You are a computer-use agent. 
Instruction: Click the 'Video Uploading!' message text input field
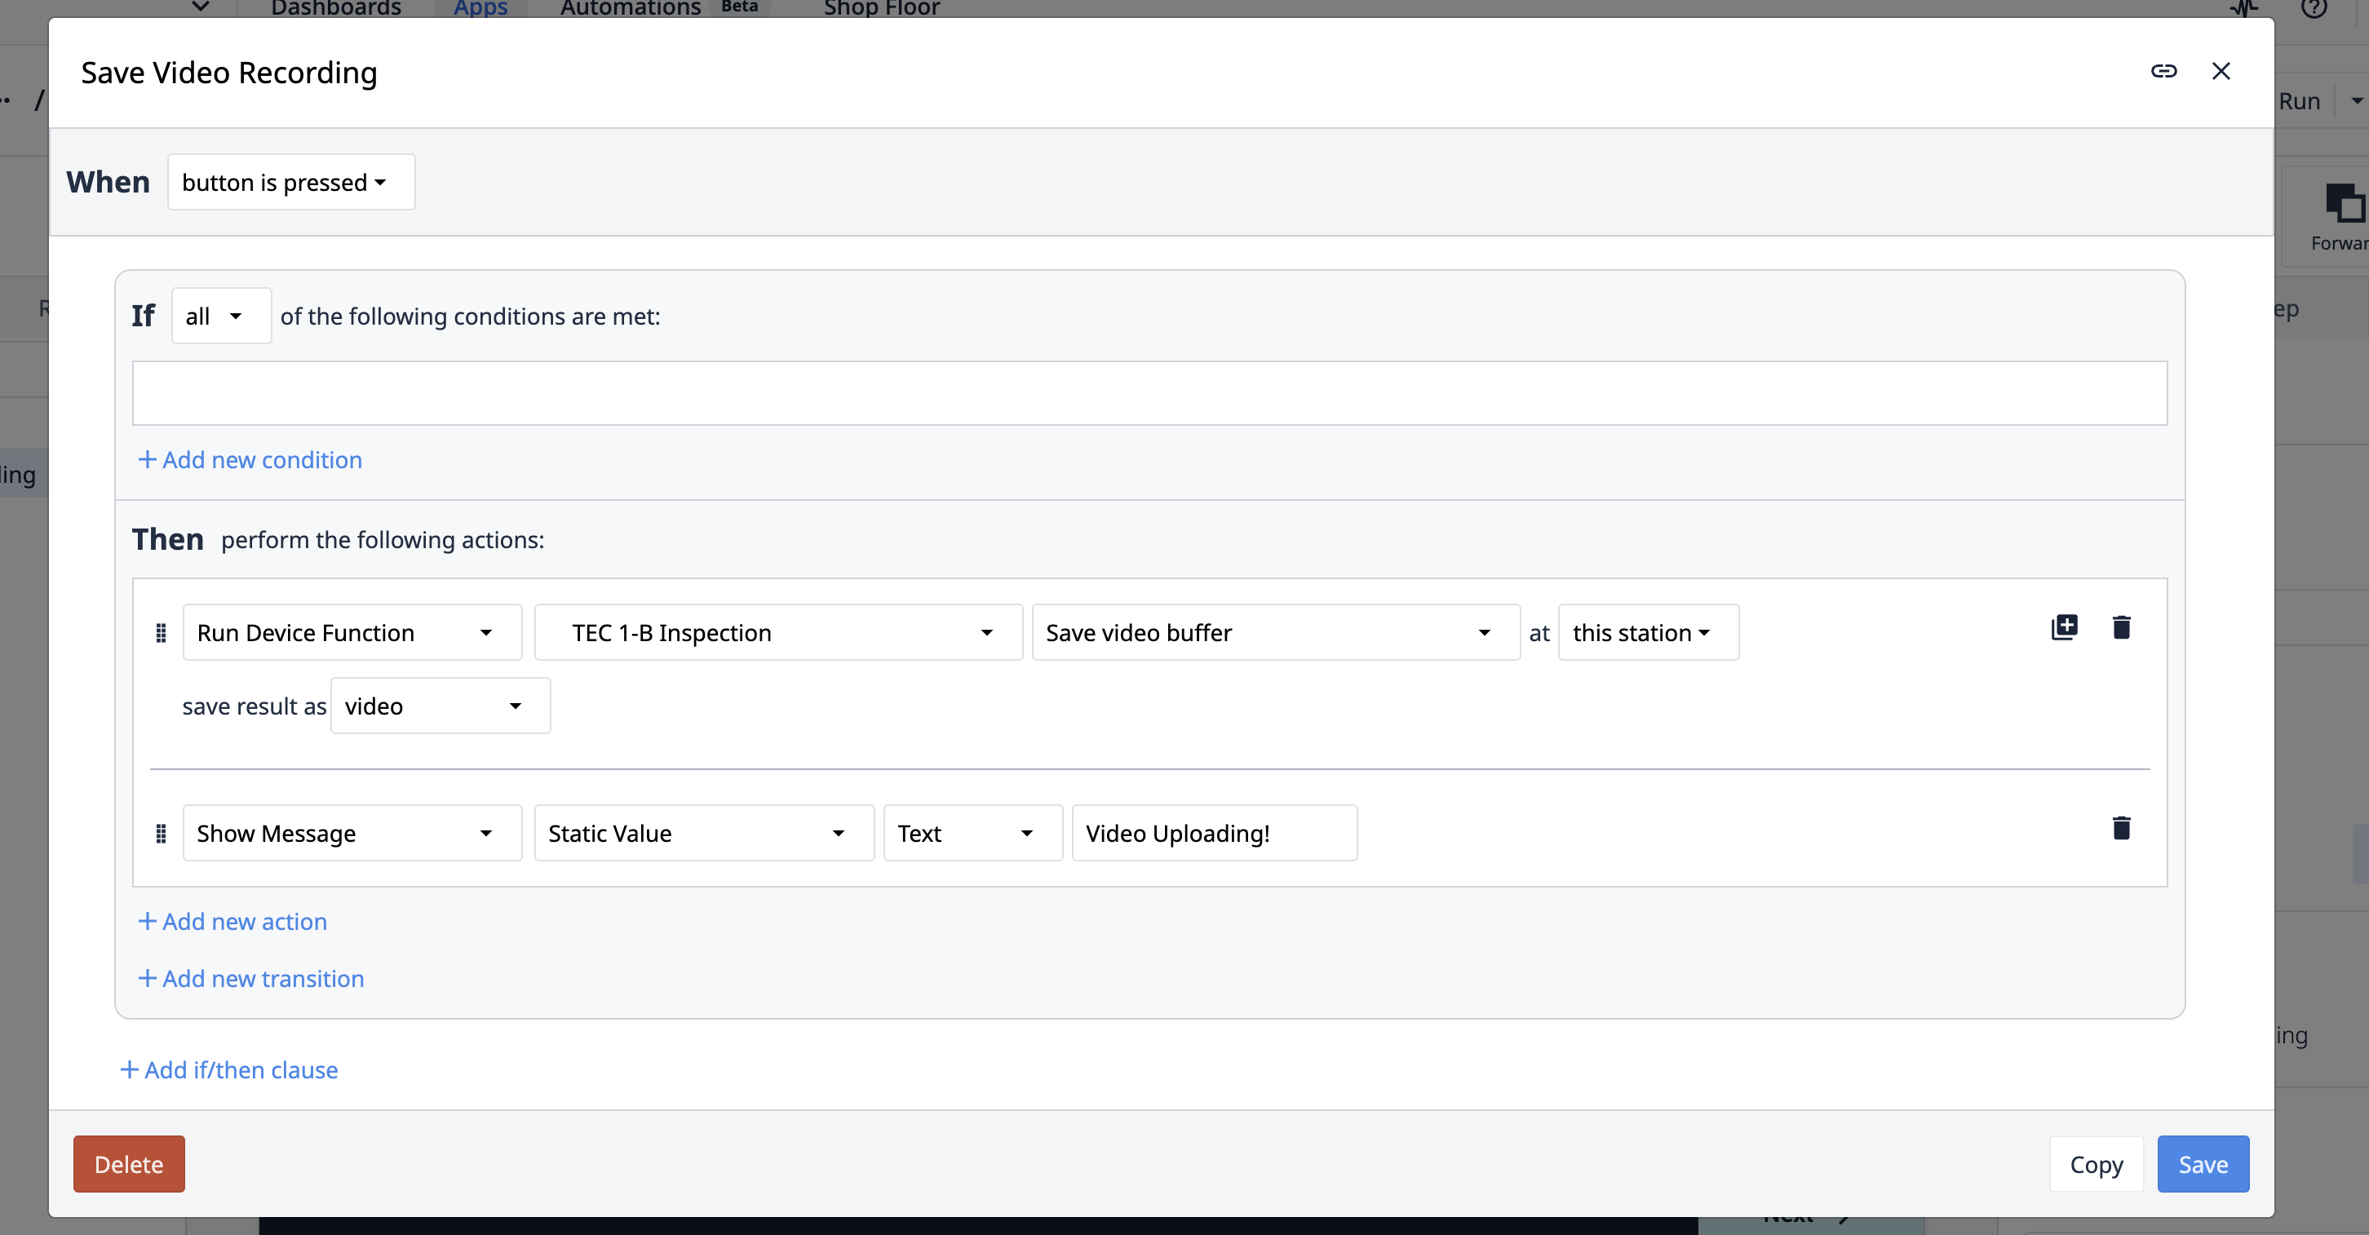coord(1214,832)
